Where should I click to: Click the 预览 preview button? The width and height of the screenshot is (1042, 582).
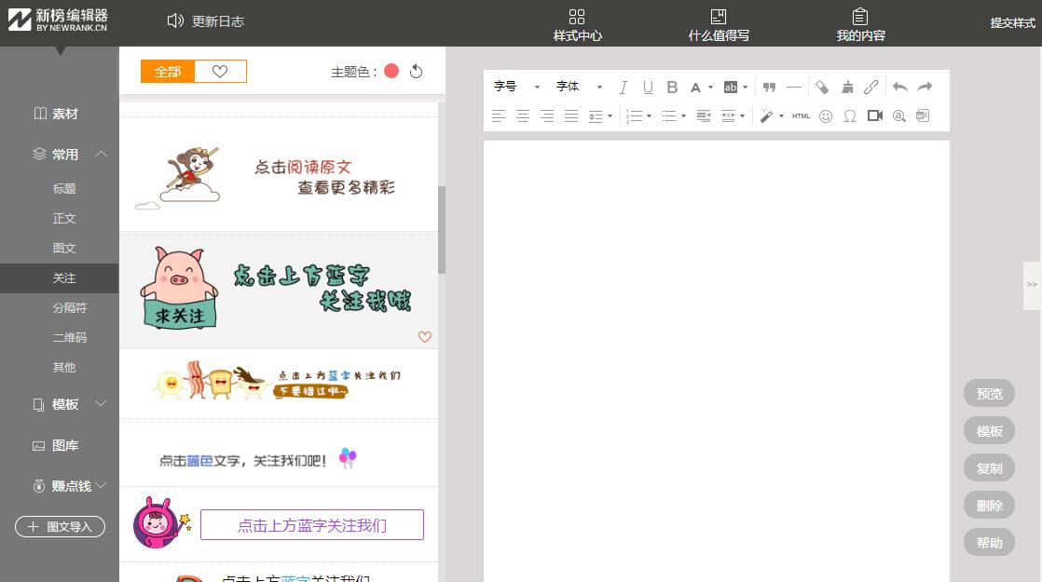(x=989, y=393)
